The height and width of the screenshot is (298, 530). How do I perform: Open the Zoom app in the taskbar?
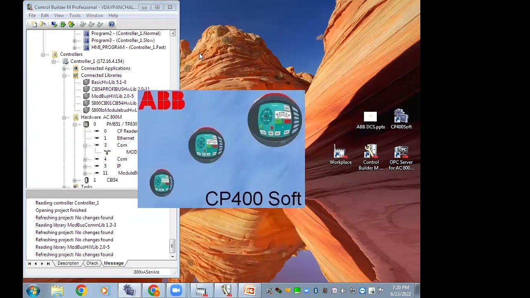pyautogui.click(x=176, y=291)
